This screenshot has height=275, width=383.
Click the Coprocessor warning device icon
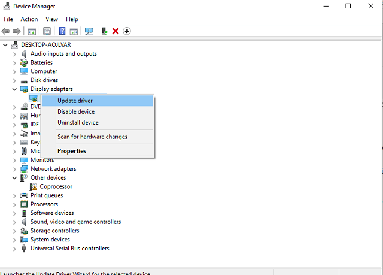34,186
